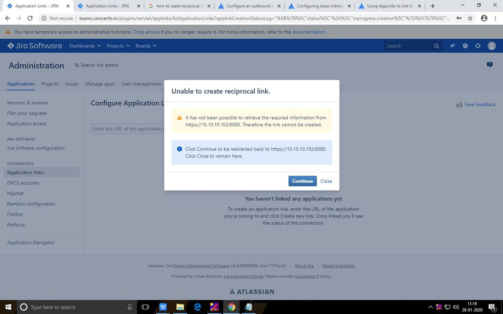Open the administration gear icon
The height and width of the screenshot is (314, 503).
click(478, 46)
